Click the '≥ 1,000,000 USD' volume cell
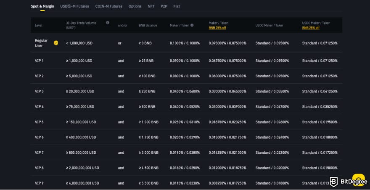The width and height of the screenshot is (370, 190). pyautogui.click(x=79, y=61)
